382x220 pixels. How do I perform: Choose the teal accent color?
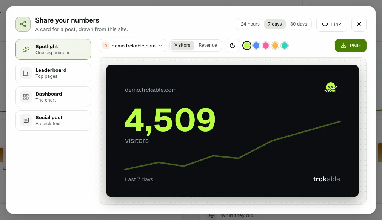(x=285, y=46)
